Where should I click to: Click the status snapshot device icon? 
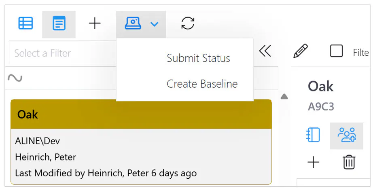(x=133, y=23)
